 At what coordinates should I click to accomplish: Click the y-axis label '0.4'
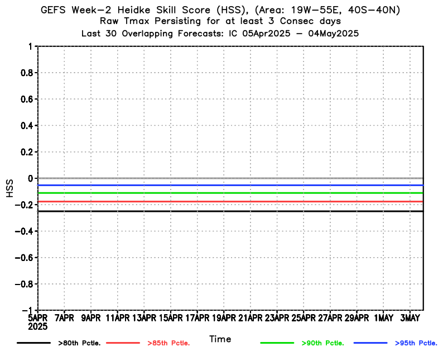(27, 126)
